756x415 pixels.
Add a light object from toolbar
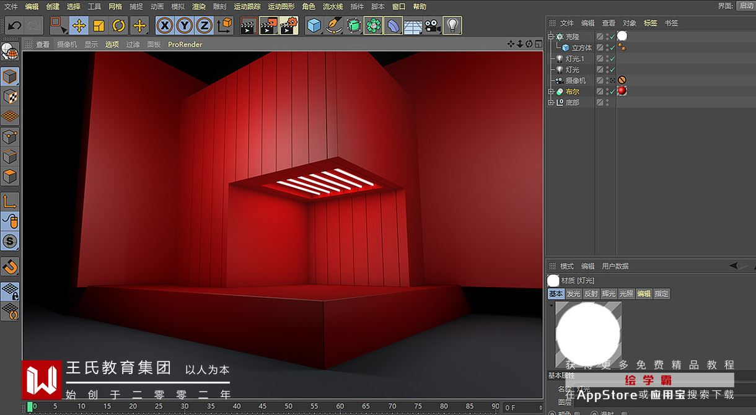452,26
